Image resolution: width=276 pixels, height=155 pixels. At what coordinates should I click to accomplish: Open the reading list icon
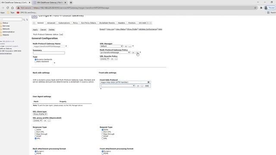[268, 12]
